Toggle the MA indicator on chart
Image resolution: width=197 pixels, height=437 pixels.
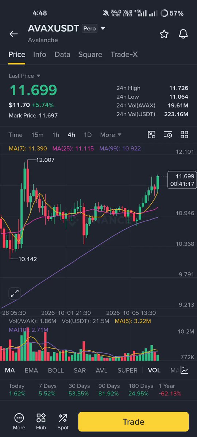(x=10, y=370)
